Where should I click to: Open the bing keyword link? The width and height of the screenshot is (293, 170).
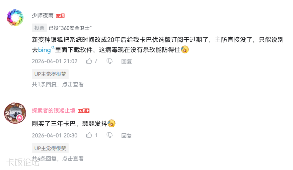coord(44,50)
